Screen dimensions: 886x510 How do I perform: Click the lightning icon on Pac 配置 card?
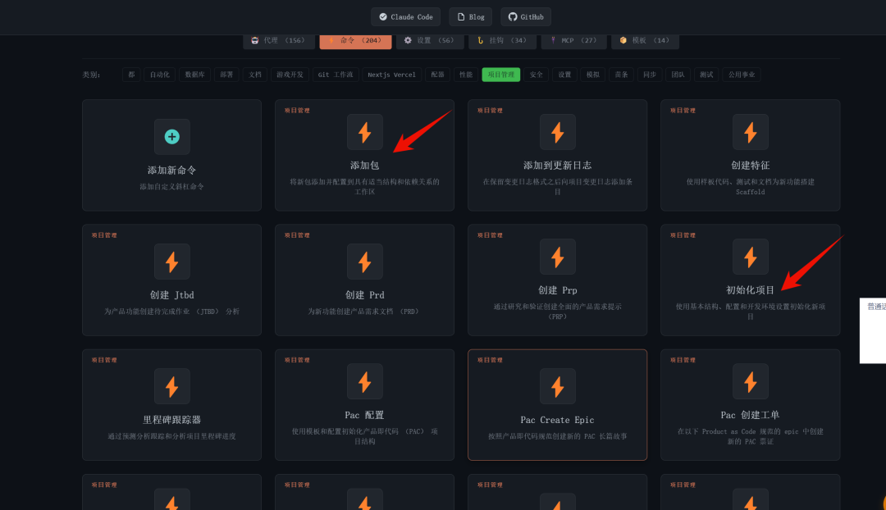click(x=365, y=382)
